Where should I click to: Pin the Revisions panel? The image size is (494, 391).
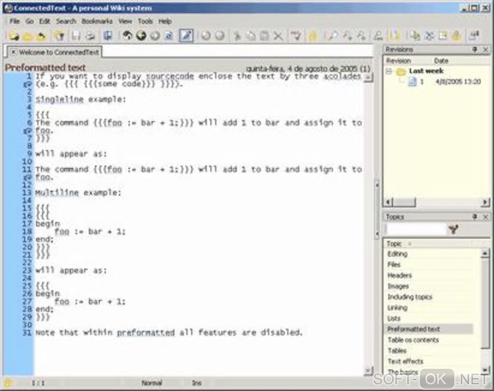click(x=475, y=49)
